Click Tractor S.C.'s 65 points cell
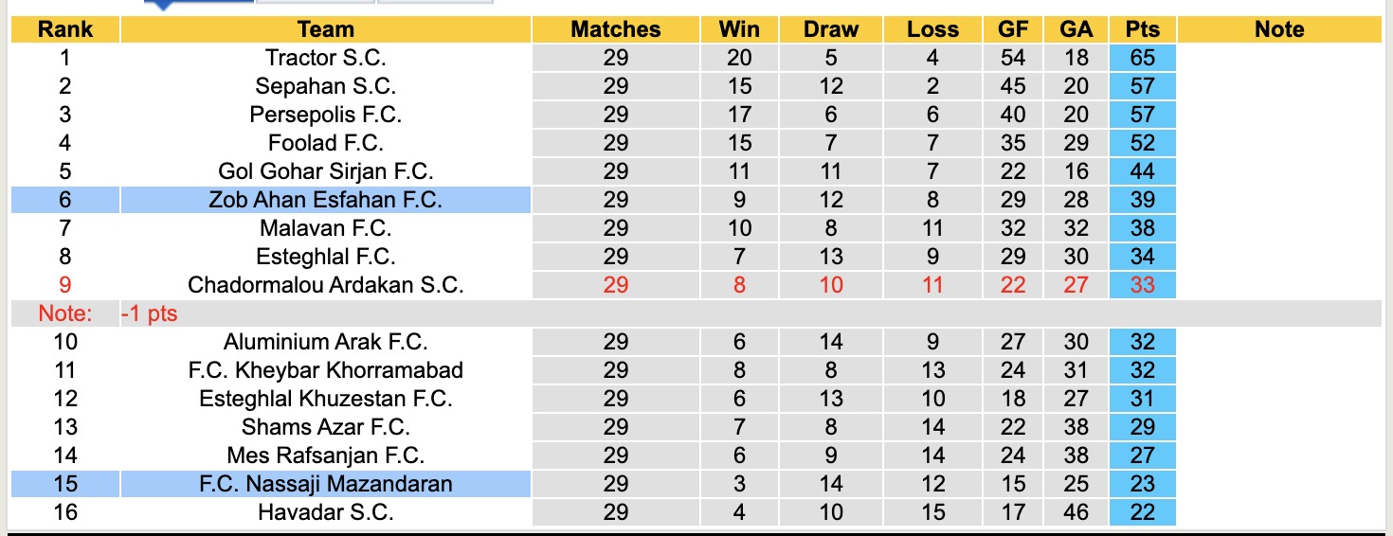1393x536 pixels. [1142, 58]
